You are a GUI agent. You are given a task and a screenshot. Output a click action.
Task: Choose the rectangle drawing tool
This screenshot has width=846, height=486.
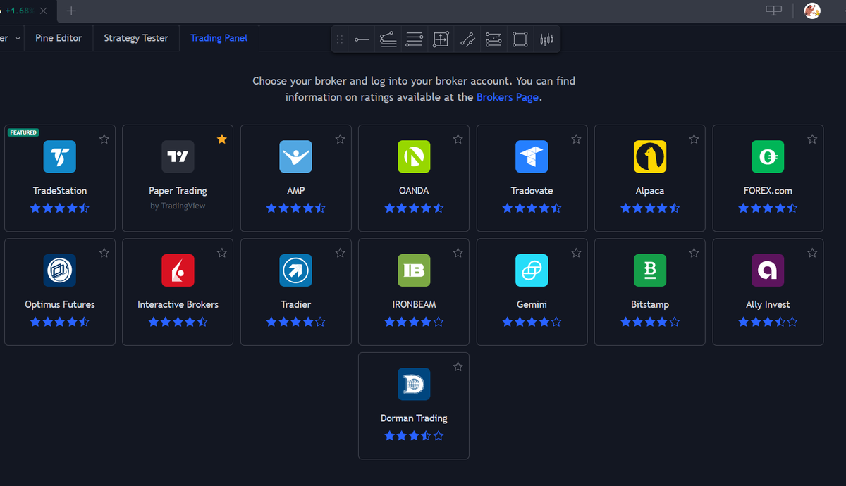(520, 39)
